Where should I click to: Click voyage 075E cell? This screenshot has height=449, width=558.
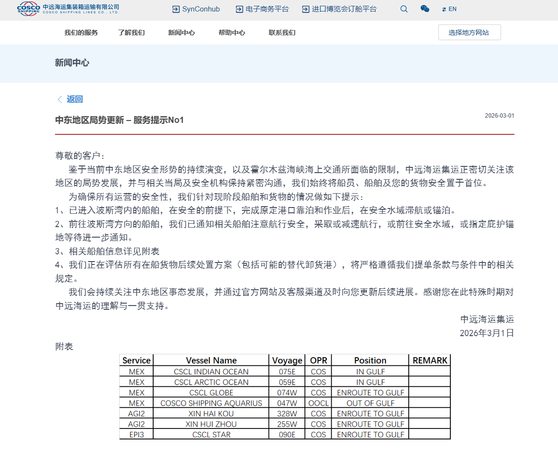pos(287,372)
